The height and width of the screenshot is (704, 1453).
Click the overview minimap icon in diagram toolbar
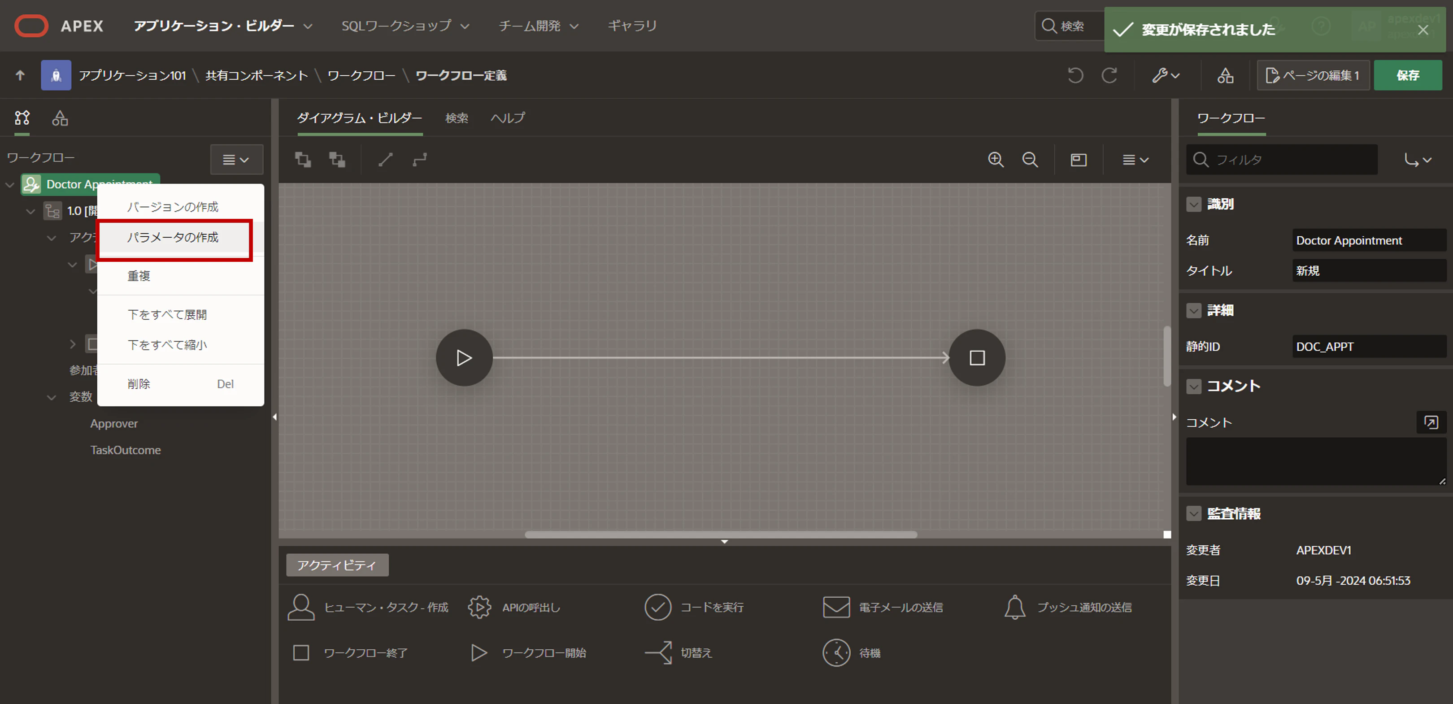point(1079,160)
